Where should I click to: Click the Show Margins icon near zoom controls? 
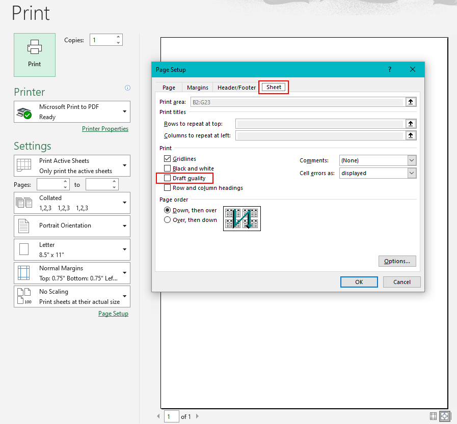433,416
